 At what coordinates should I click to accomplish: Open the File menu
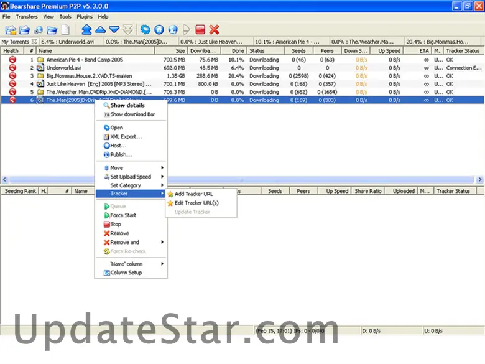[x=6, y=17]
